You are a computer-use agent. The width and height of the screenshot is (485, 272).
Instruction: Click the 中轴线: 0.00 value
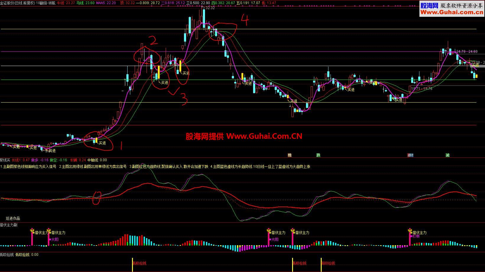pyautogui.click(x=97, y=160)
